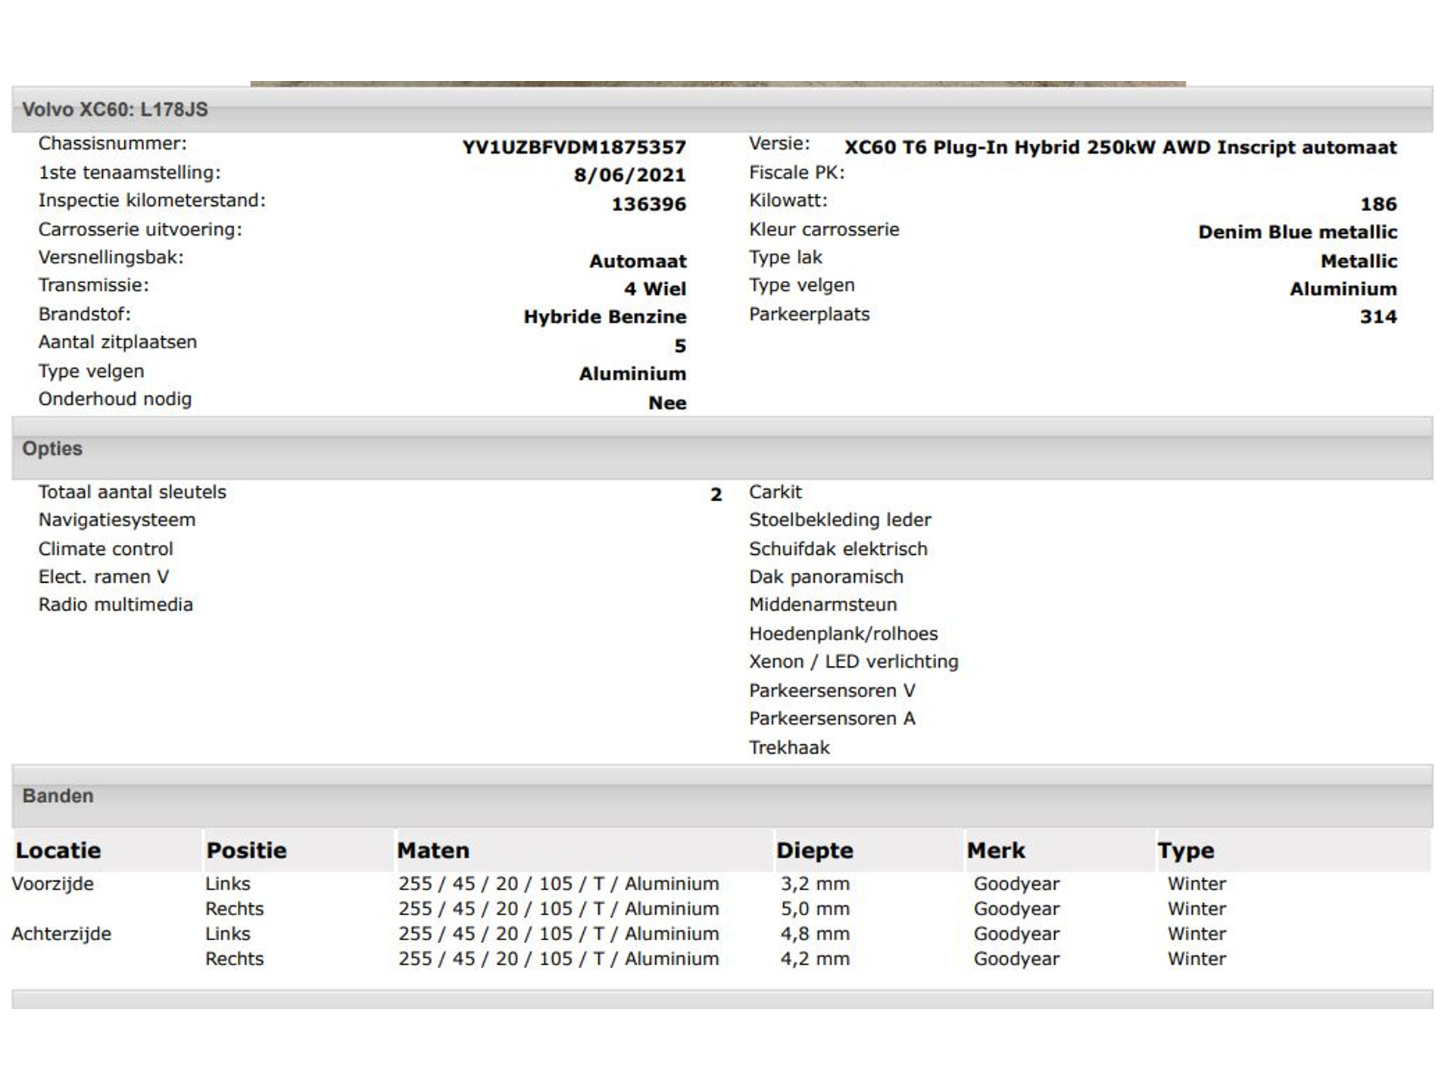
Task: Select the chassis number YV1UZBFVDM1875357
Action: pyautogui.click(x=574, y=148)
